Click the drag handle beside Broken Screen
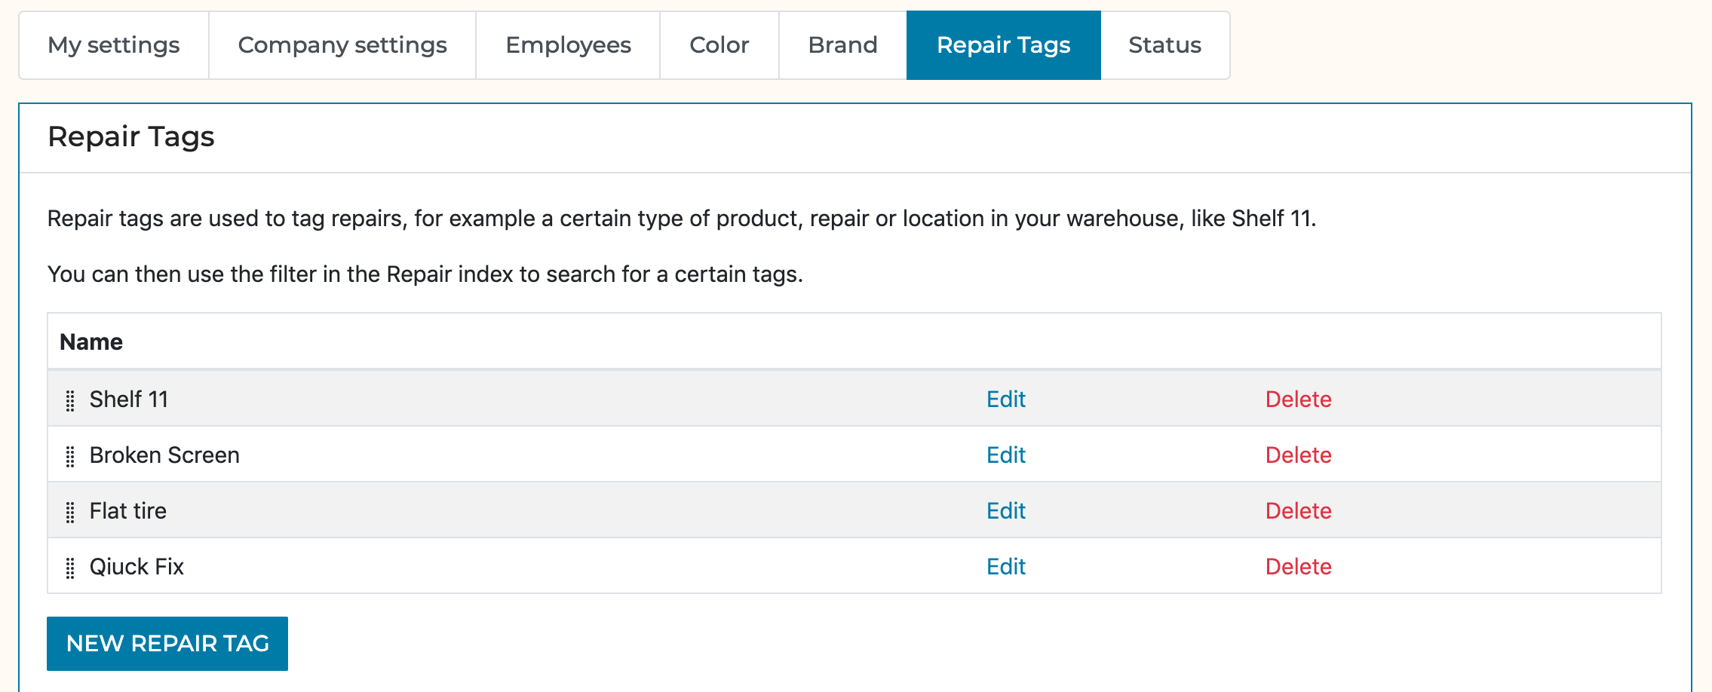 [71, 455]
